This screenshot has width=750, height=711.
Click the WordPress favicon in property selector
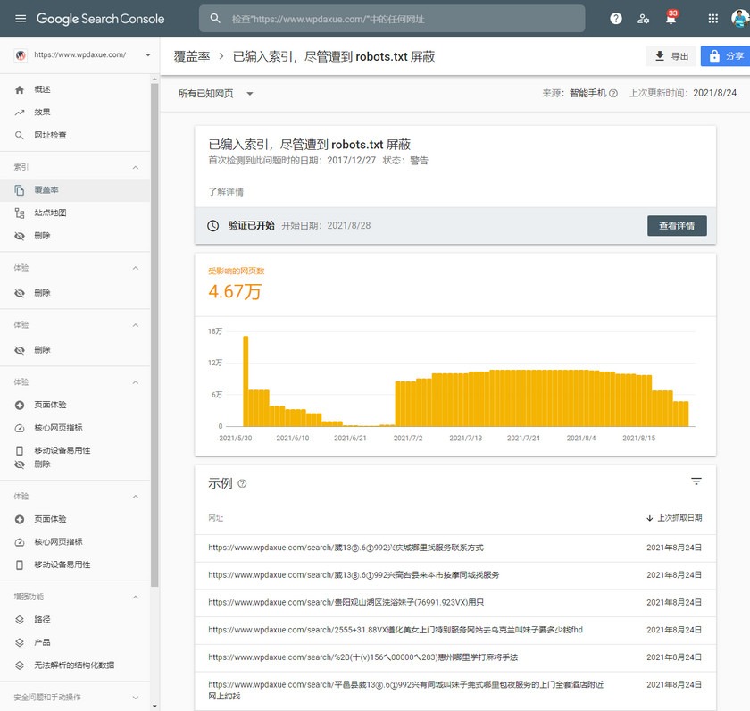[21, 55]
